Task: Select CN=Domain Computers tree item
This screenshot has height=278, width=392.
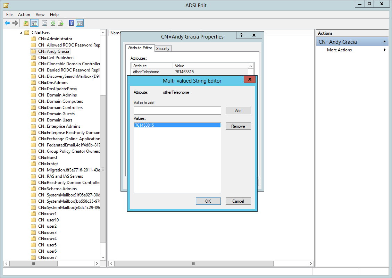Action: pos(60,101)
